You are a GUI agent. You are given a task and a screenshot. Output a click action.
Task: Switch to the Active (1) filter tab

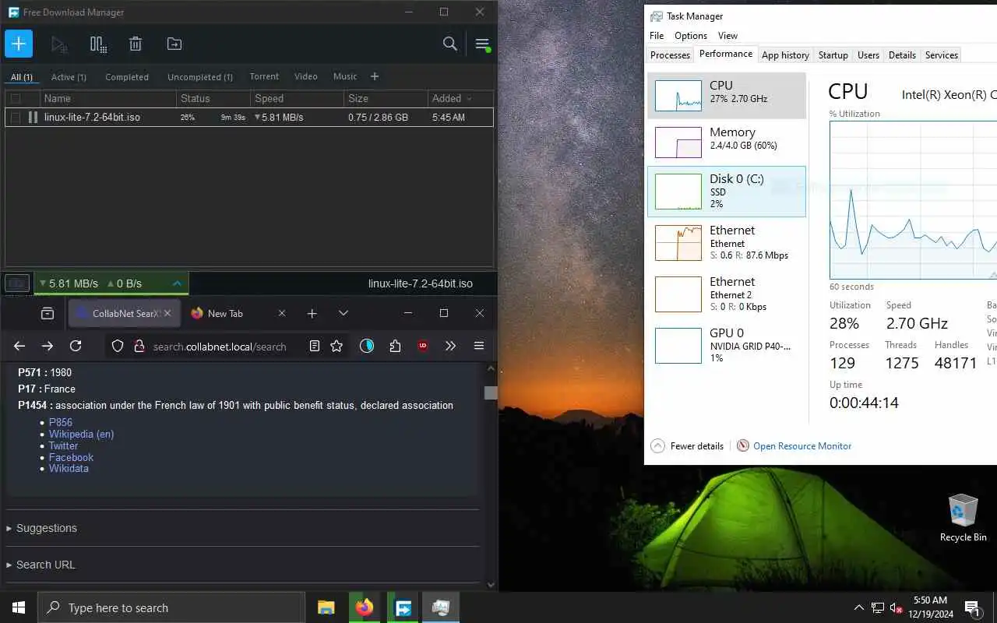pos(69,77)
